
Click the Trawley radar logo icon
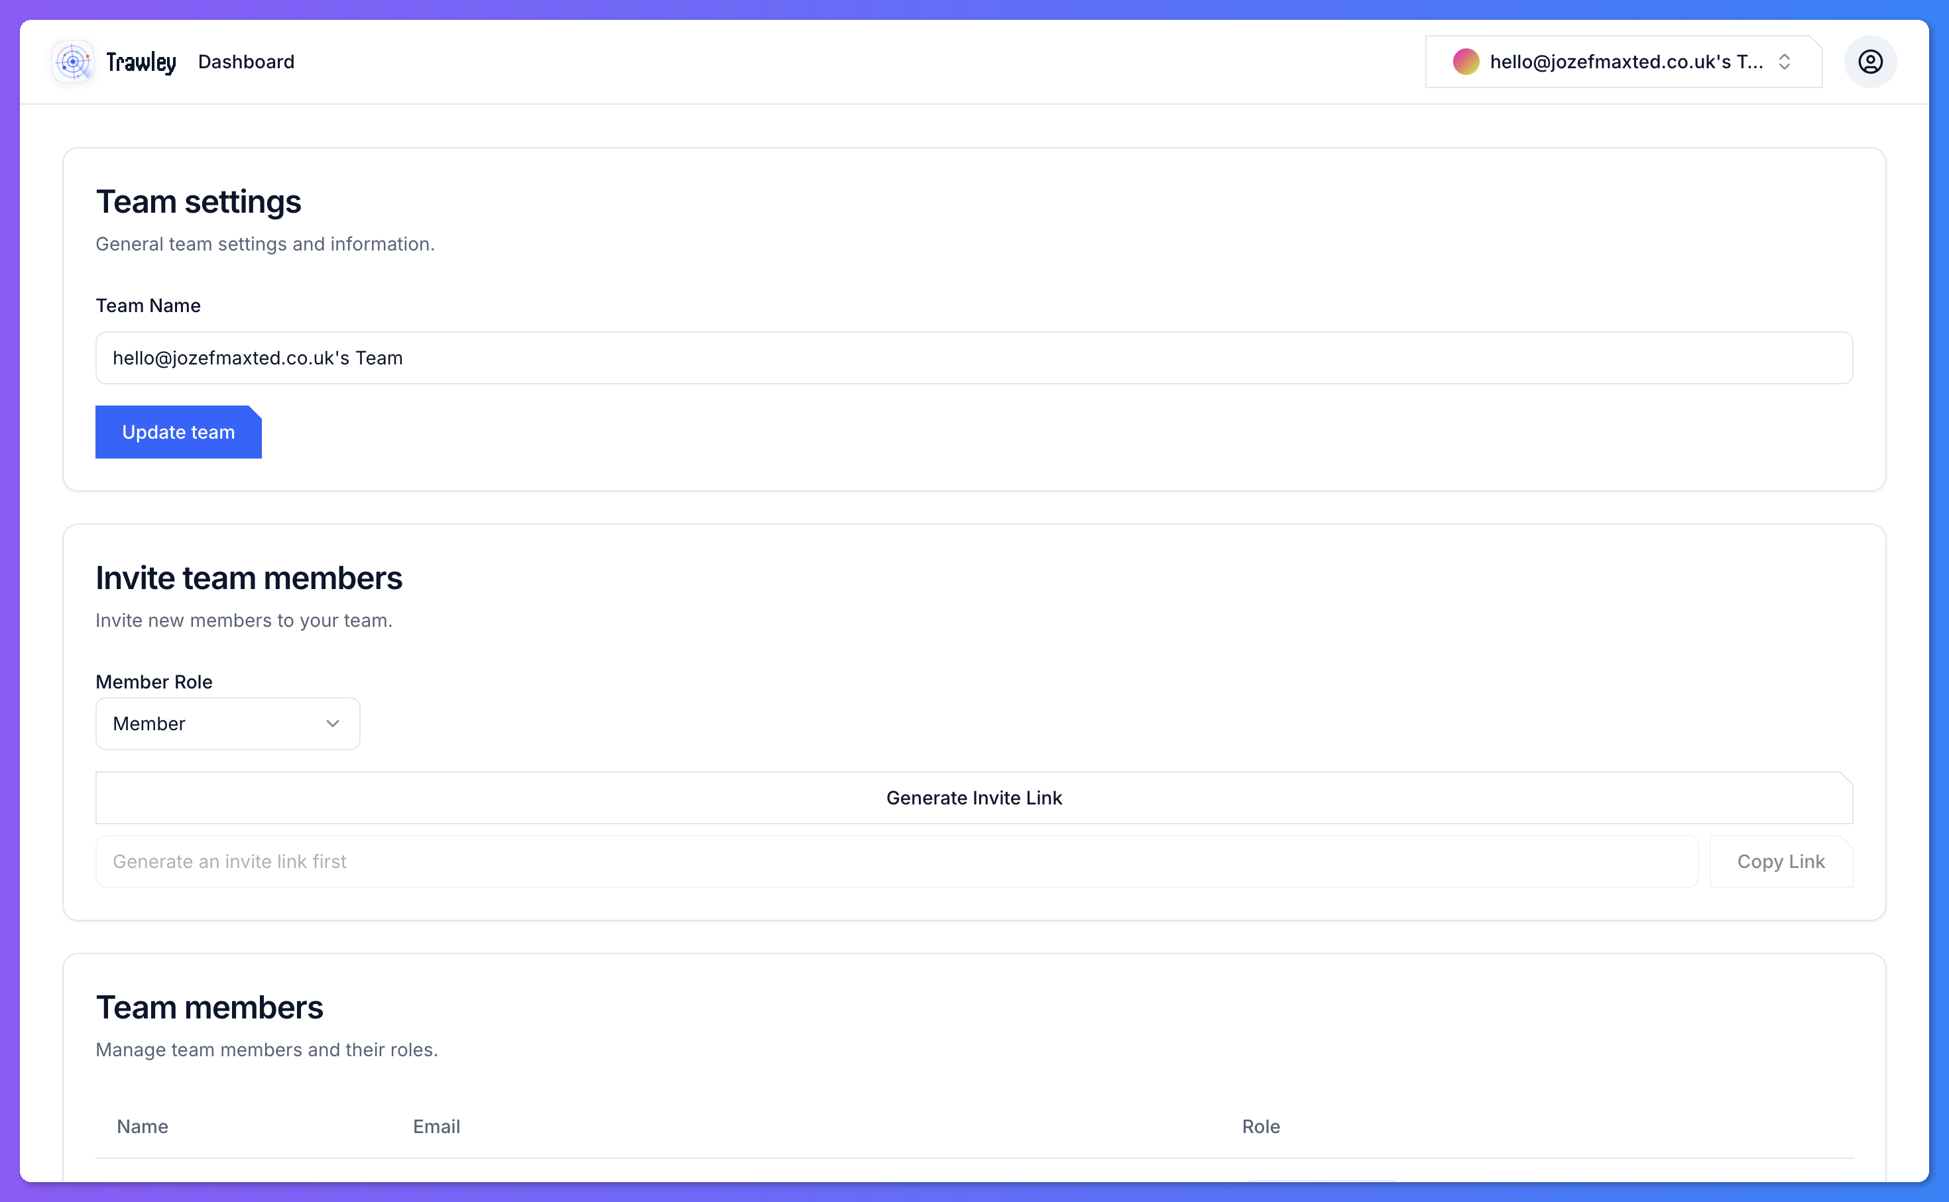(x=73, y=61)
